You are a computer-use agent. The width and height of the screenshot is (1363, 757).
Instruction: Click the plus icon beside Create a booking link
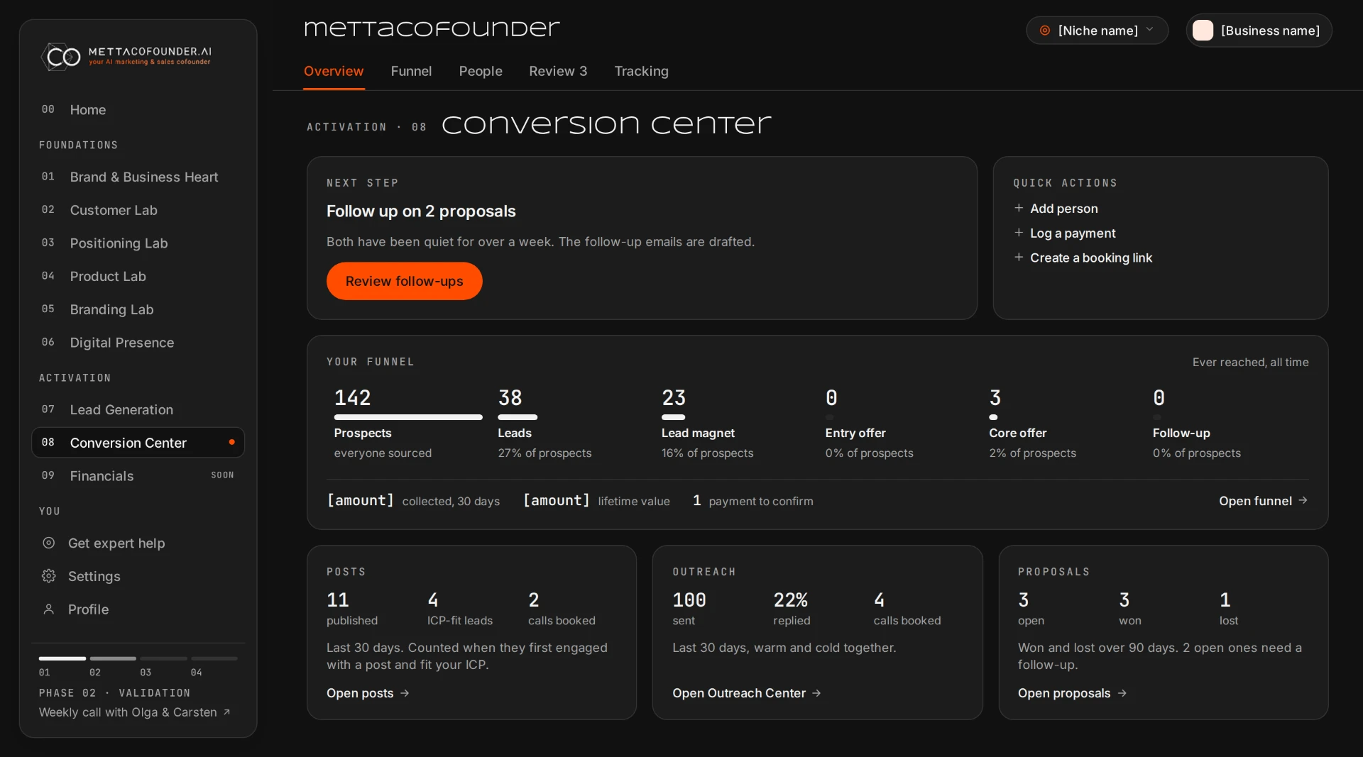pos(1019,258)
